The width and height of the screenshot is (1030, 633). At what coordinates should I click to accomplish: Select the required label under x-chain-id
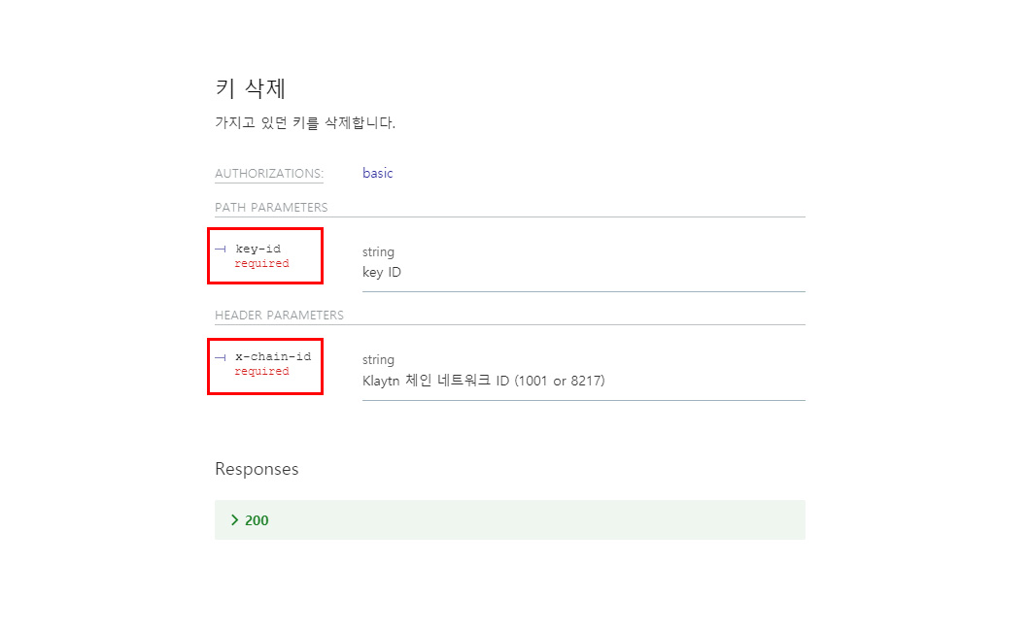(261, 371)
